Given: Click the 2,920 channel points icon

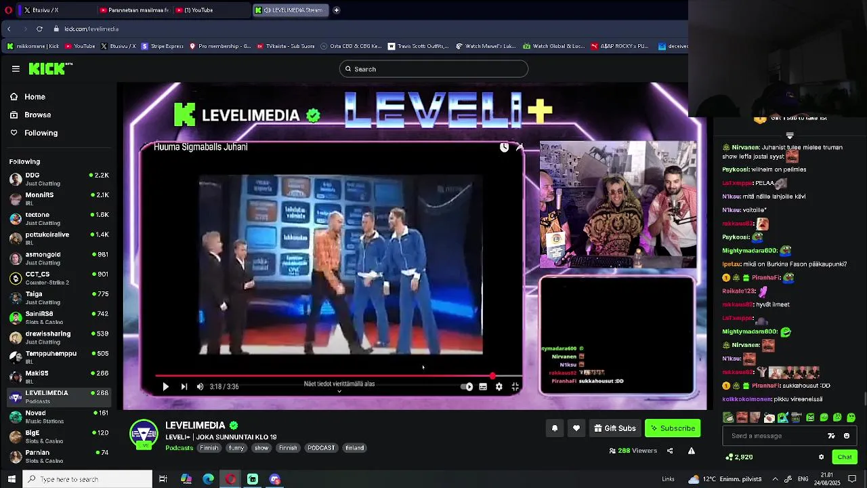Looking at the screenshot, I should point(729,457).
